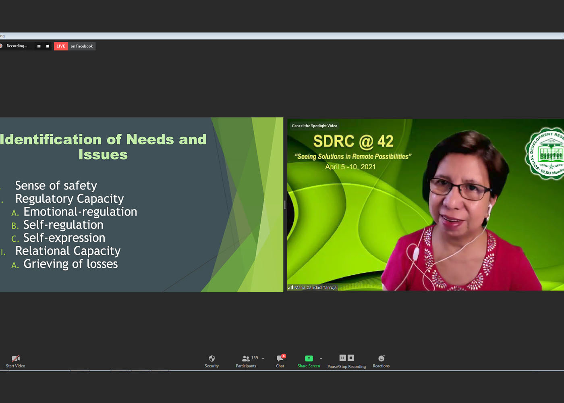Screen dimensions: 564x403
Task: Click the signal strength icon beside speaker name
Action: click(290, 287)
